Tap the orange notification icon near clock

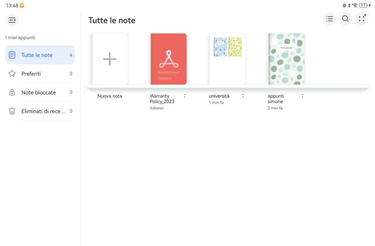(22, 5)
